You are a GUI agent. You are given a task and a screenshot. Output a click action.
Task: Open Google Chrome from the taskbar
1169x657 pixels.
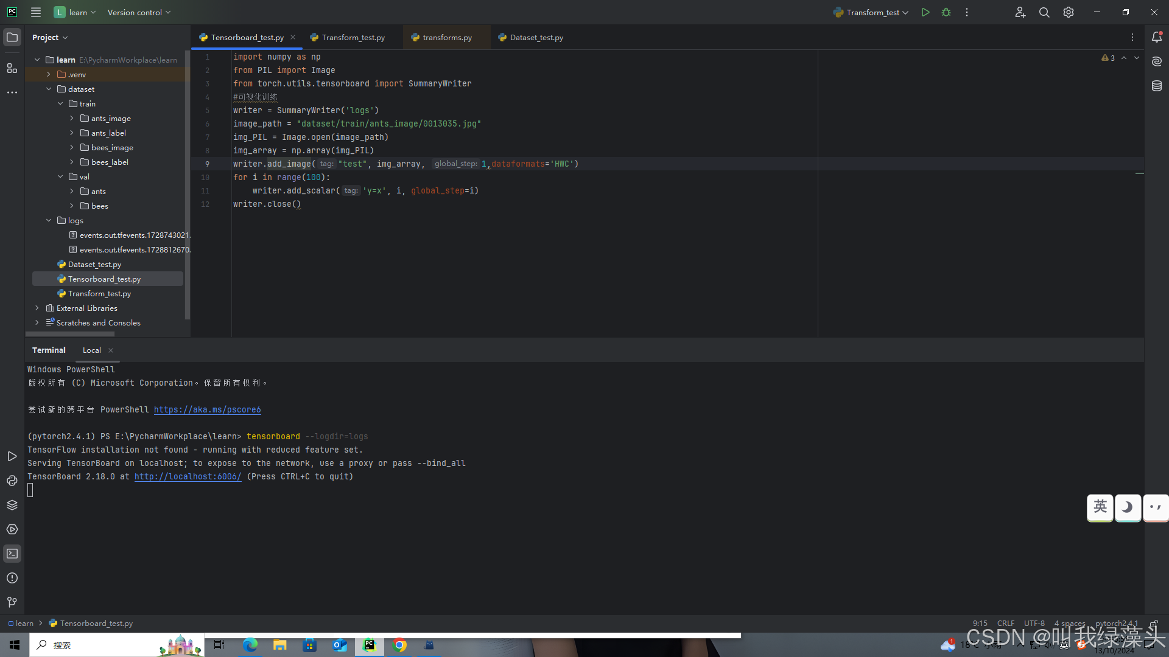point(400,645)
